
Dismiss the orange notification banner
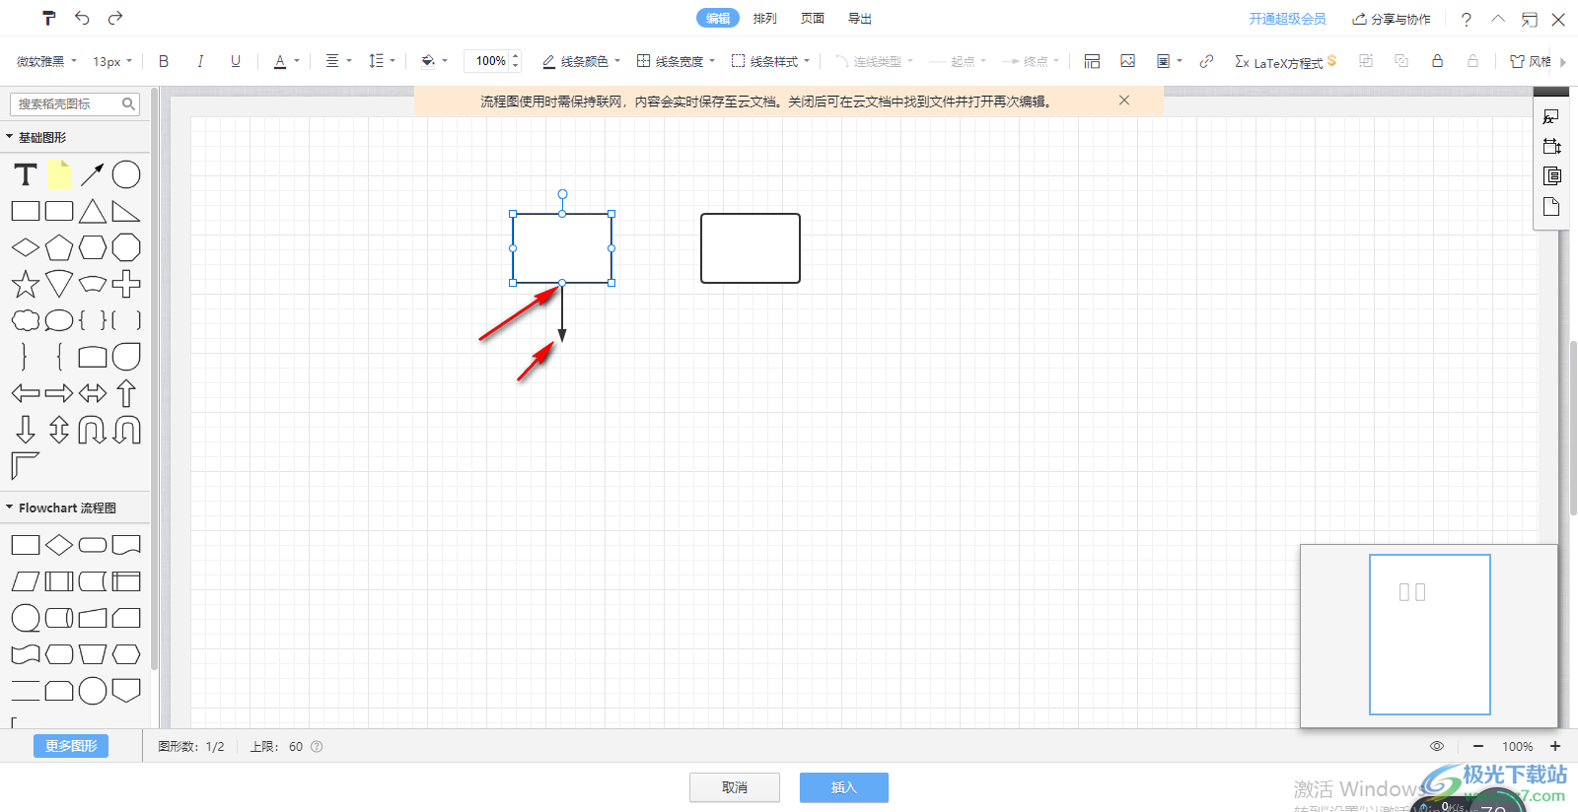point(1124,101)
